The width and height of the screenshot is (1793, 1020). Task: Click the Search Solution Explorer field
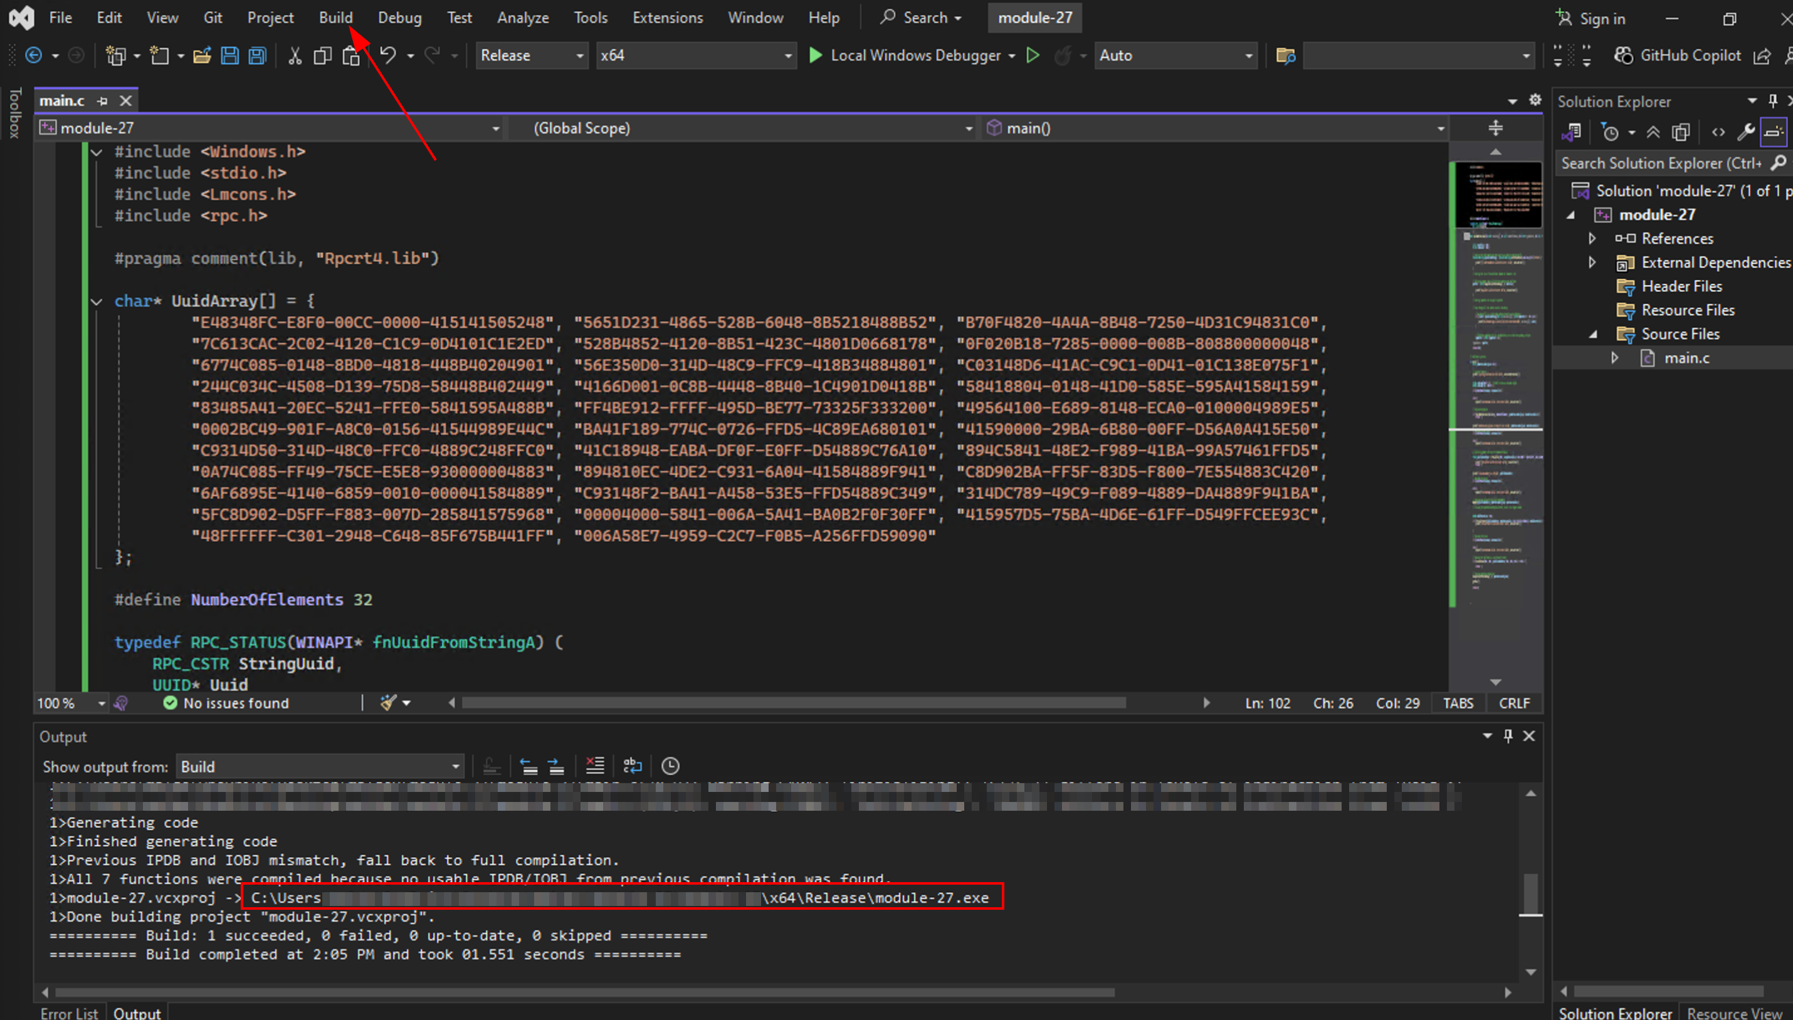click(1660, 164)
